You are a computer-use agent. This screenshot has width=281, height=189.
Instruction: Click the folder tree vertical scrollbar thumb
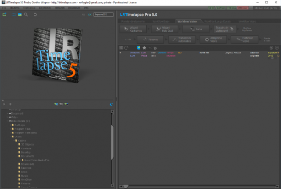coord(112,142)
